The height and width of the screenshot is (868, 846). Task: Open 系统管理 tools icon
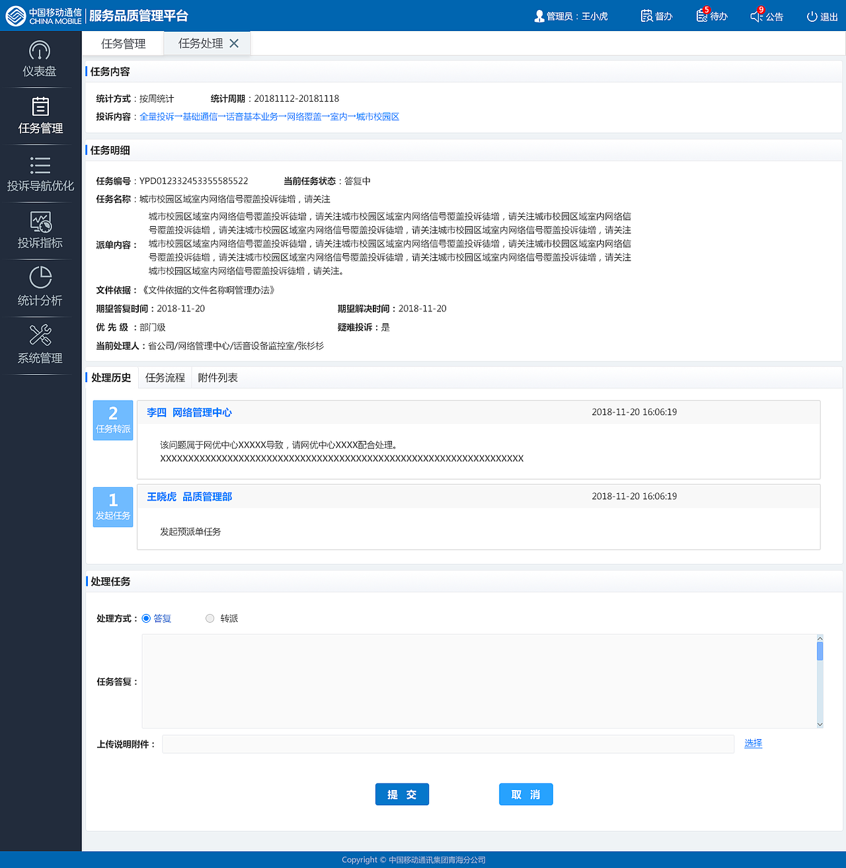[x=40, y=335]
